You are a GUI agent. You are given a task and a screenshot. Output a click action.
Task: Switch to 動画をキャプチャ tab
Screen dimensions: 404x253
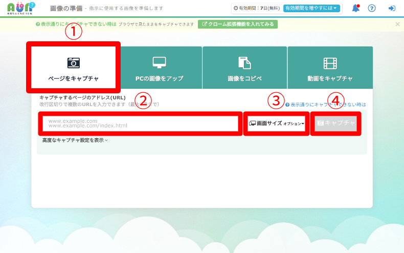[x=330, y=67]
